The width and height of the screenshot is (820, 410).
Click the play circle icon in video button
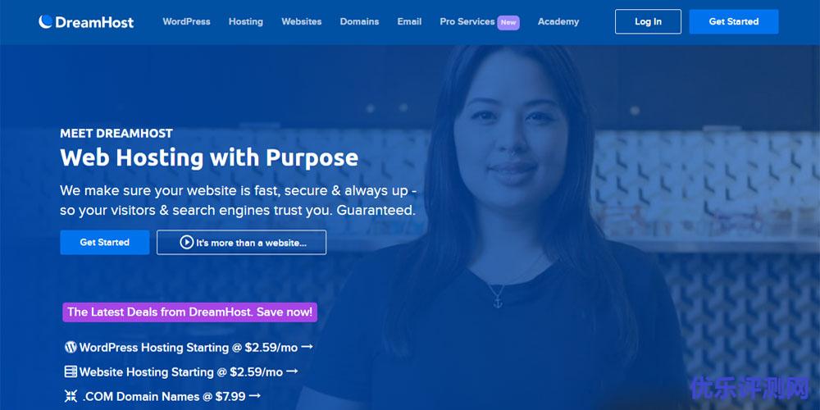[x=187, y=242]
